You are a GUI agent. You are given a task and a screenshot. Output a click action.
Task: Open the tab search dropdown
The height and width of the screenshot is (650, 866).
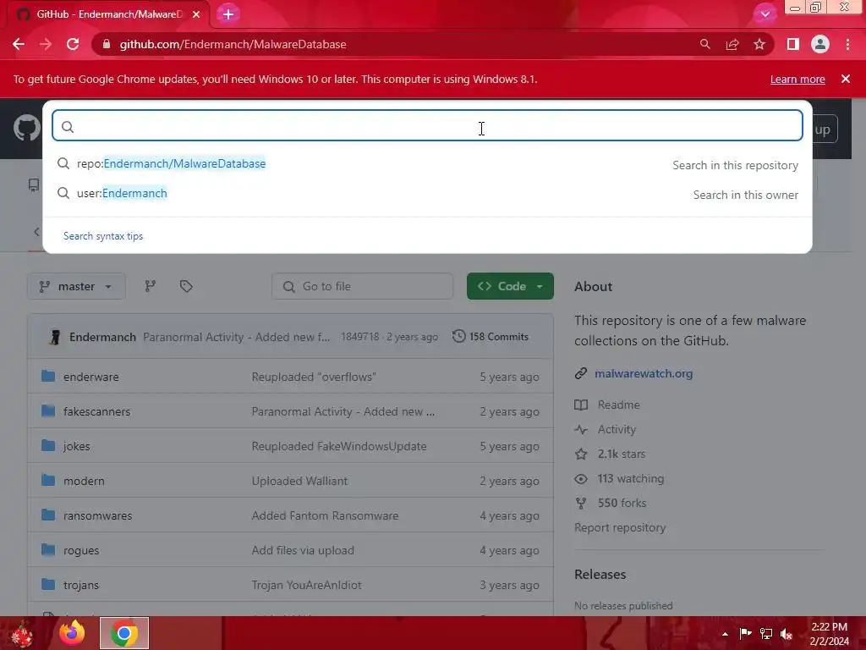pyautogui.click(x=765, y=14)
